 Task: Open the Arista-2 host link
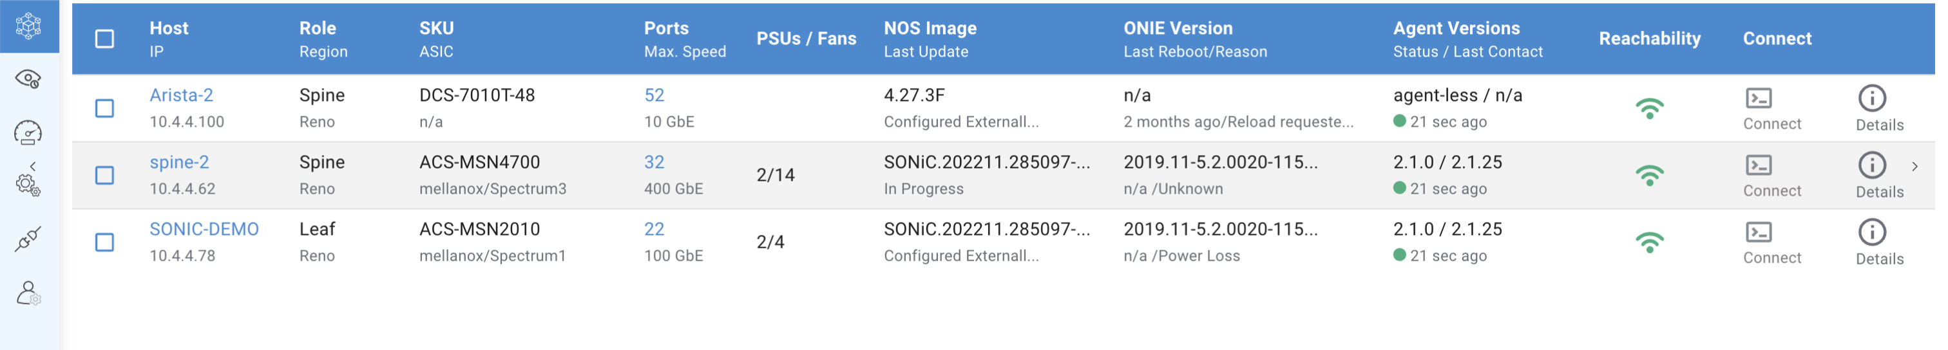pyautogui.click(x=182, y=95)
